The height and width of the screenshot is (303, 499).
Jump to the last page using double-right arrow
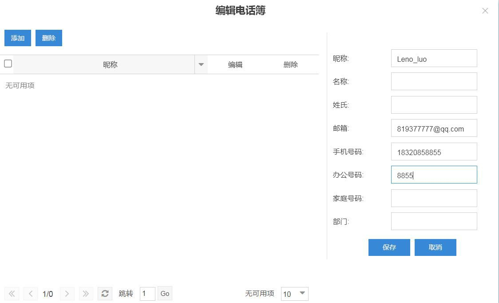point(86,293)
